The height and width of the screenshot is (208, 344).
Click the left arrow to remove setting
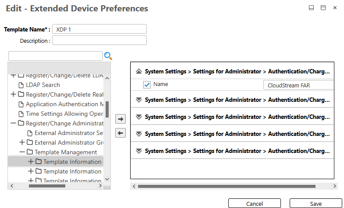pos(121,133)
